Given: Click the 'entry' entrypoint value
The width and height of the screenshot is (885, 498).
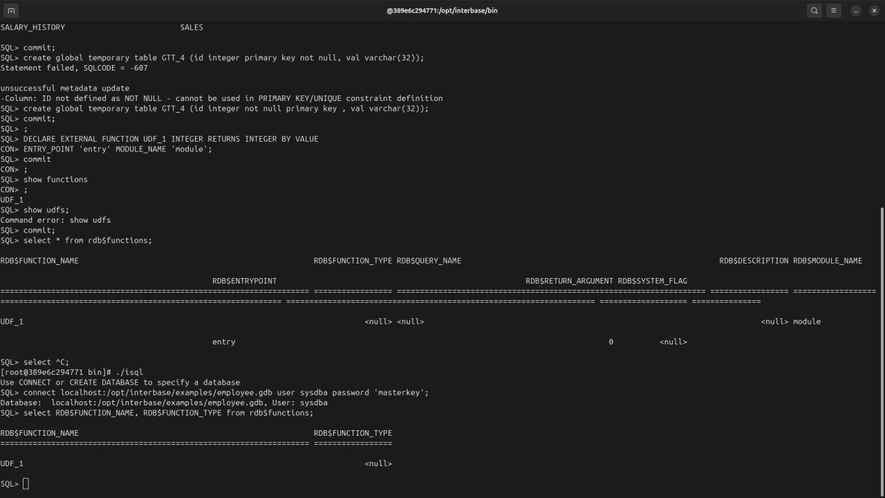Looking at the screenshot, I should (x=223, y=342).
